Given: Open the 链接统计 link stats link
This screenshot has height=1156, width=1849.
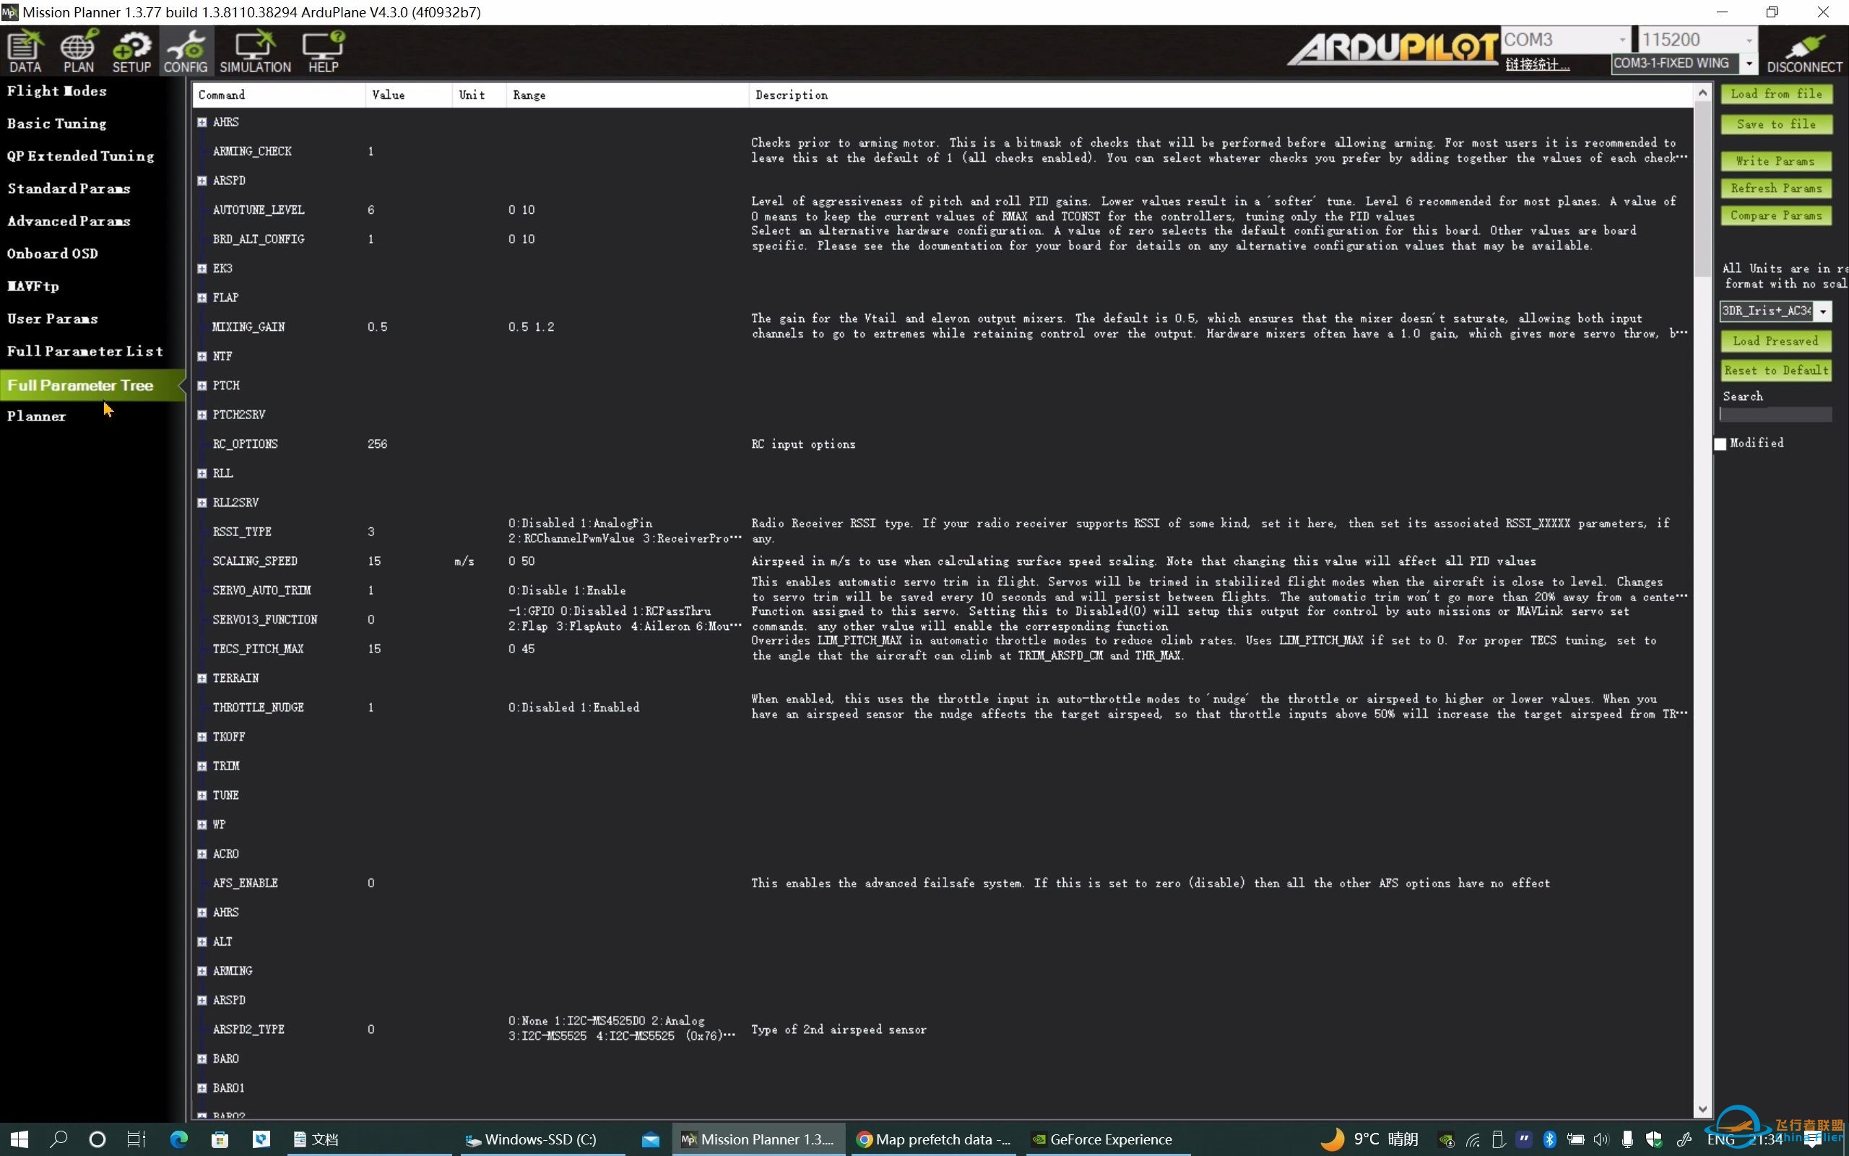Looking at the screenshot, I should click(x=1536, y=65).
